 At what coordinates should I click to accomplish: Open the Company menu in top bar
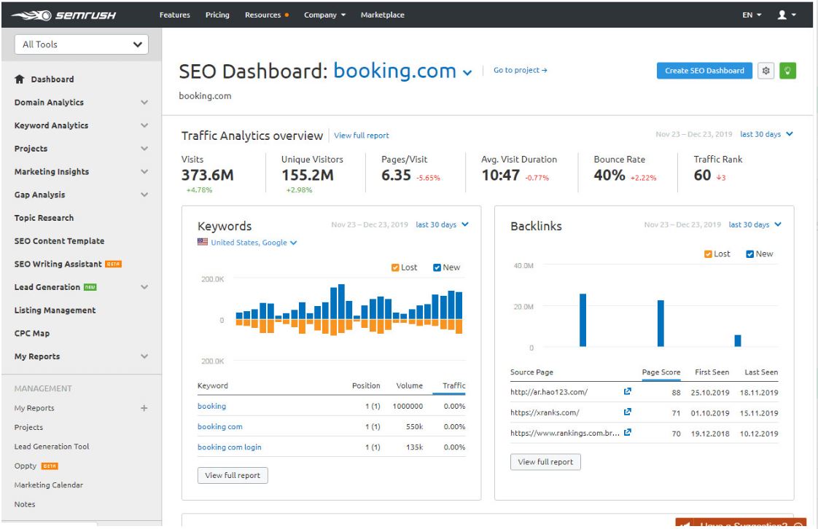324,15
